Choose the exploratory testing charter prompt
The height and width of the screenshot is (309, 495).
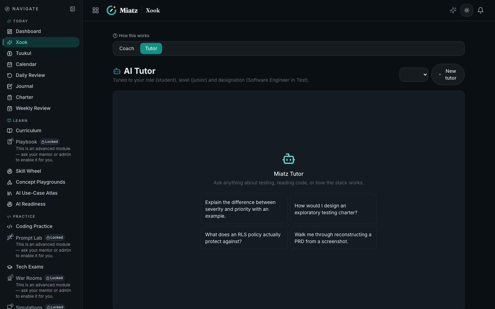click(x=333, y=209)
